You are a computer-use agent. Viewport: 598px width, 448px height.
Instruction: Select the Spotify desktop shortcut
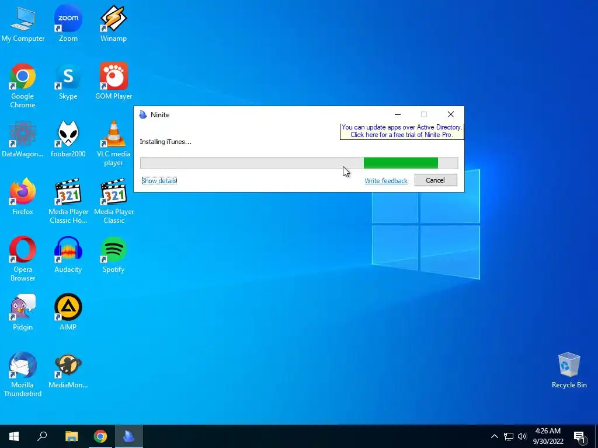tap(113, 254)
